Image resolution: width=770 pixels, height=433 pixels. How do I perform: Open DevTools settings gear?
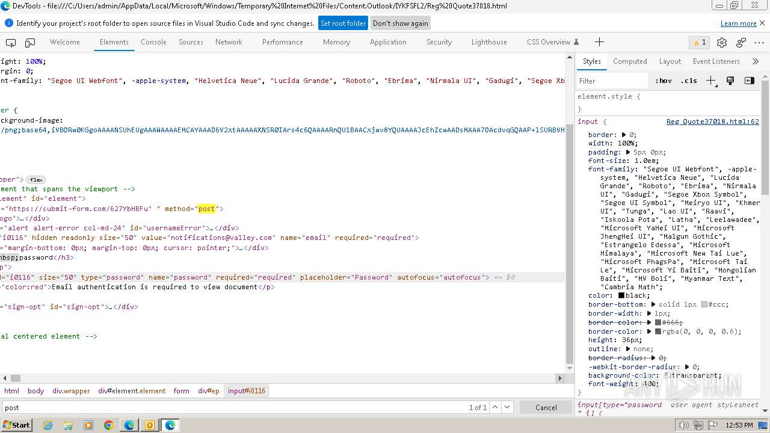[x=722, y=42]
